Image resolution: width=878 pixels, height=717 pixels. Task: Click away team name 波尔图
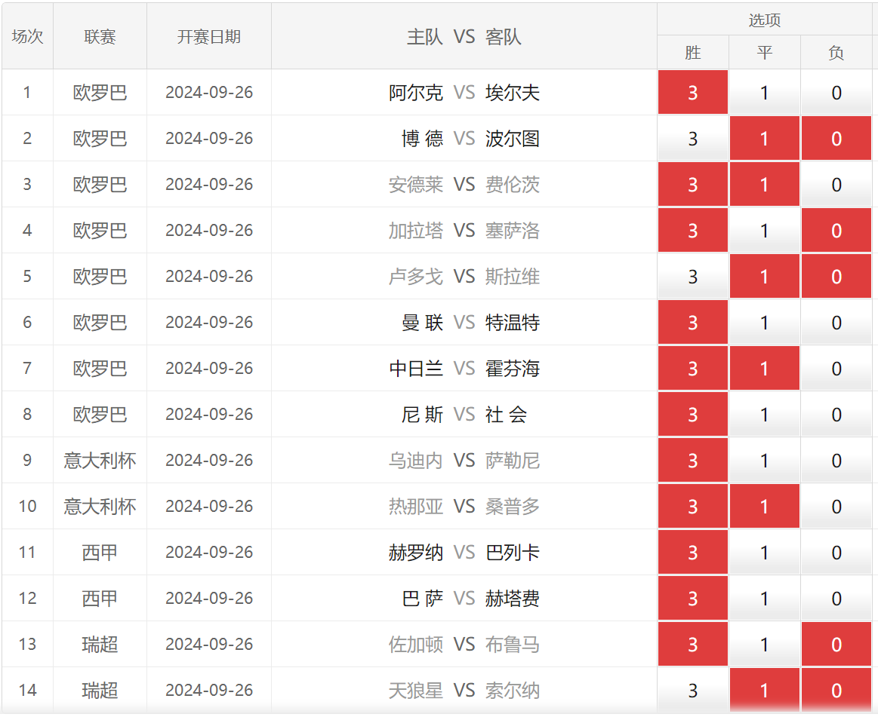tap(513, 139)
